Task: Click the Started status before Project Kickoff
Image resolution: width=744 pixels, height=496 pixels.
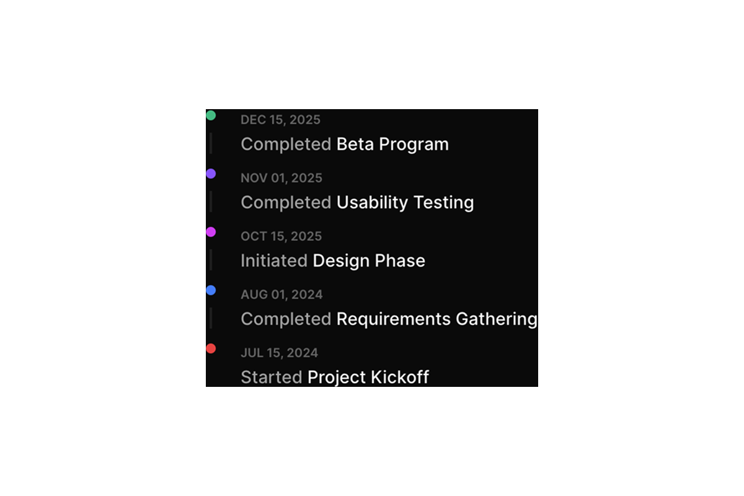Action: tap(272, 377)
